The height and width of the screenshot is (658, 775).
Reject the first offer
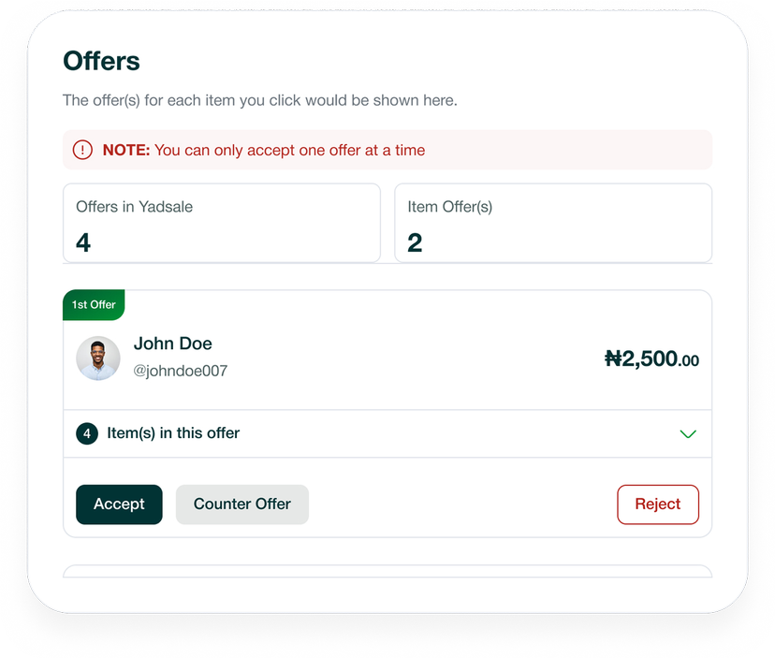click(x=658, y=504)
